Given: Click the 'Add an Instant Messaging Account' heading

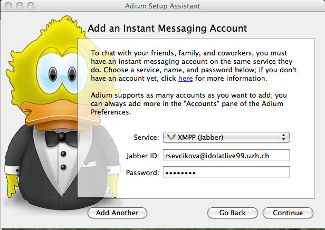Looking at the screenshot, I should (167, 28).
